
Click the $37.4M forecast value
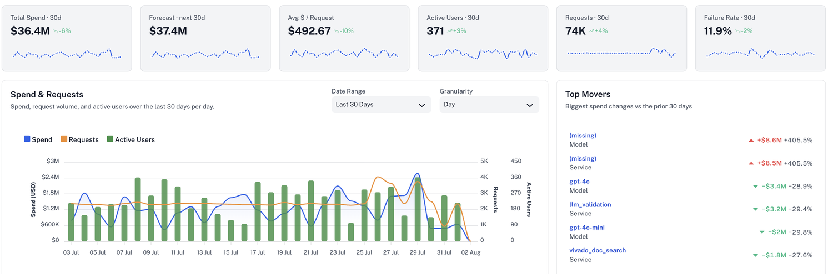(168, 31)
